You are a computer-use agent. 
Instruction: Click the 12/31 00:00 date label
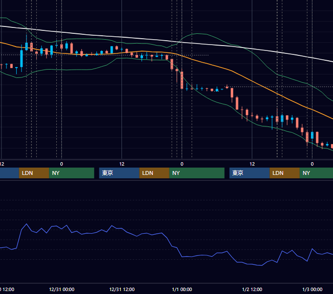[62, 289]
